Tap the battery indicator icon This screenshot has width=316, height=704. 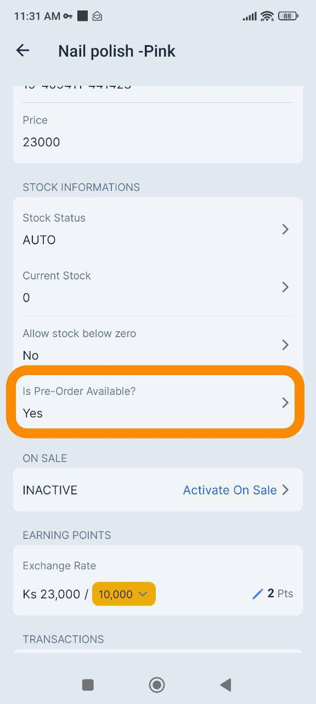tap(288, 16)
